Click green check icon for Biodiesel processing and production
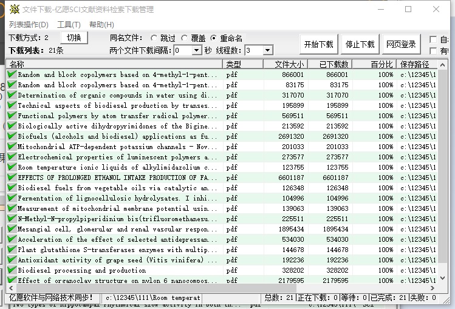The height and width of the screenshot is (309, 455). [x=12, y=270]
